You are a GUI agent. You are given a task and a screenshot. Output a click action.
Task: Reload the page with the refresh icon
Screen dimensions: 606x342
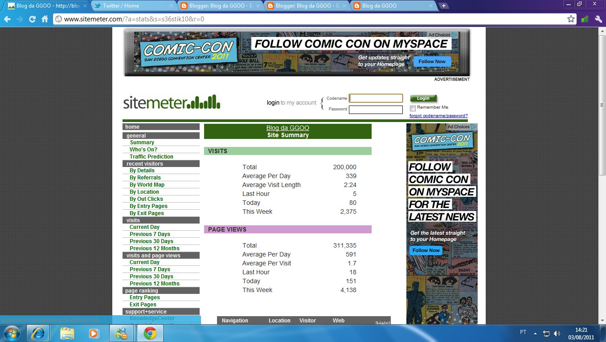[32, 19]
